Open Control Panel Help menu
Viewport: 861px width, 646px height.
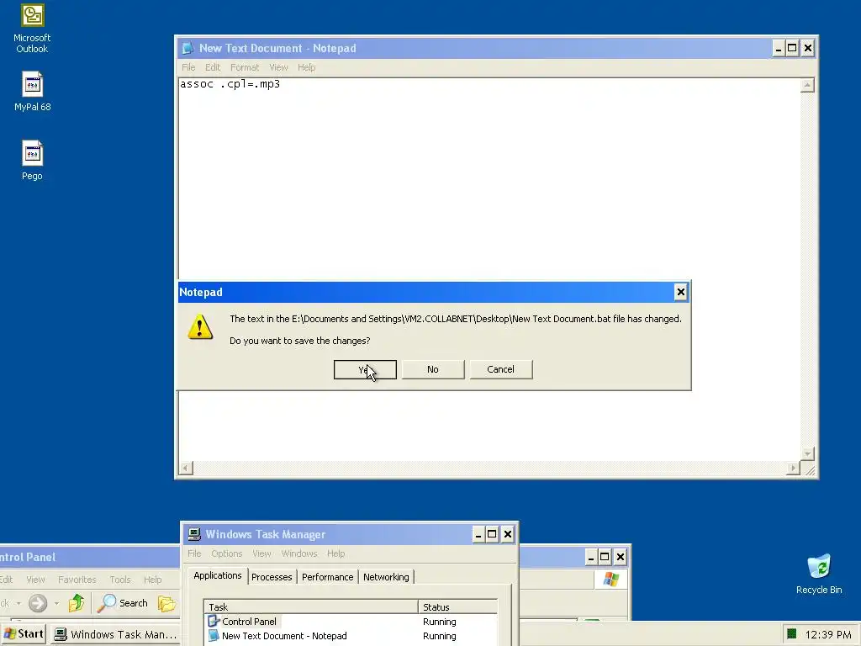[x=153, y=580]
